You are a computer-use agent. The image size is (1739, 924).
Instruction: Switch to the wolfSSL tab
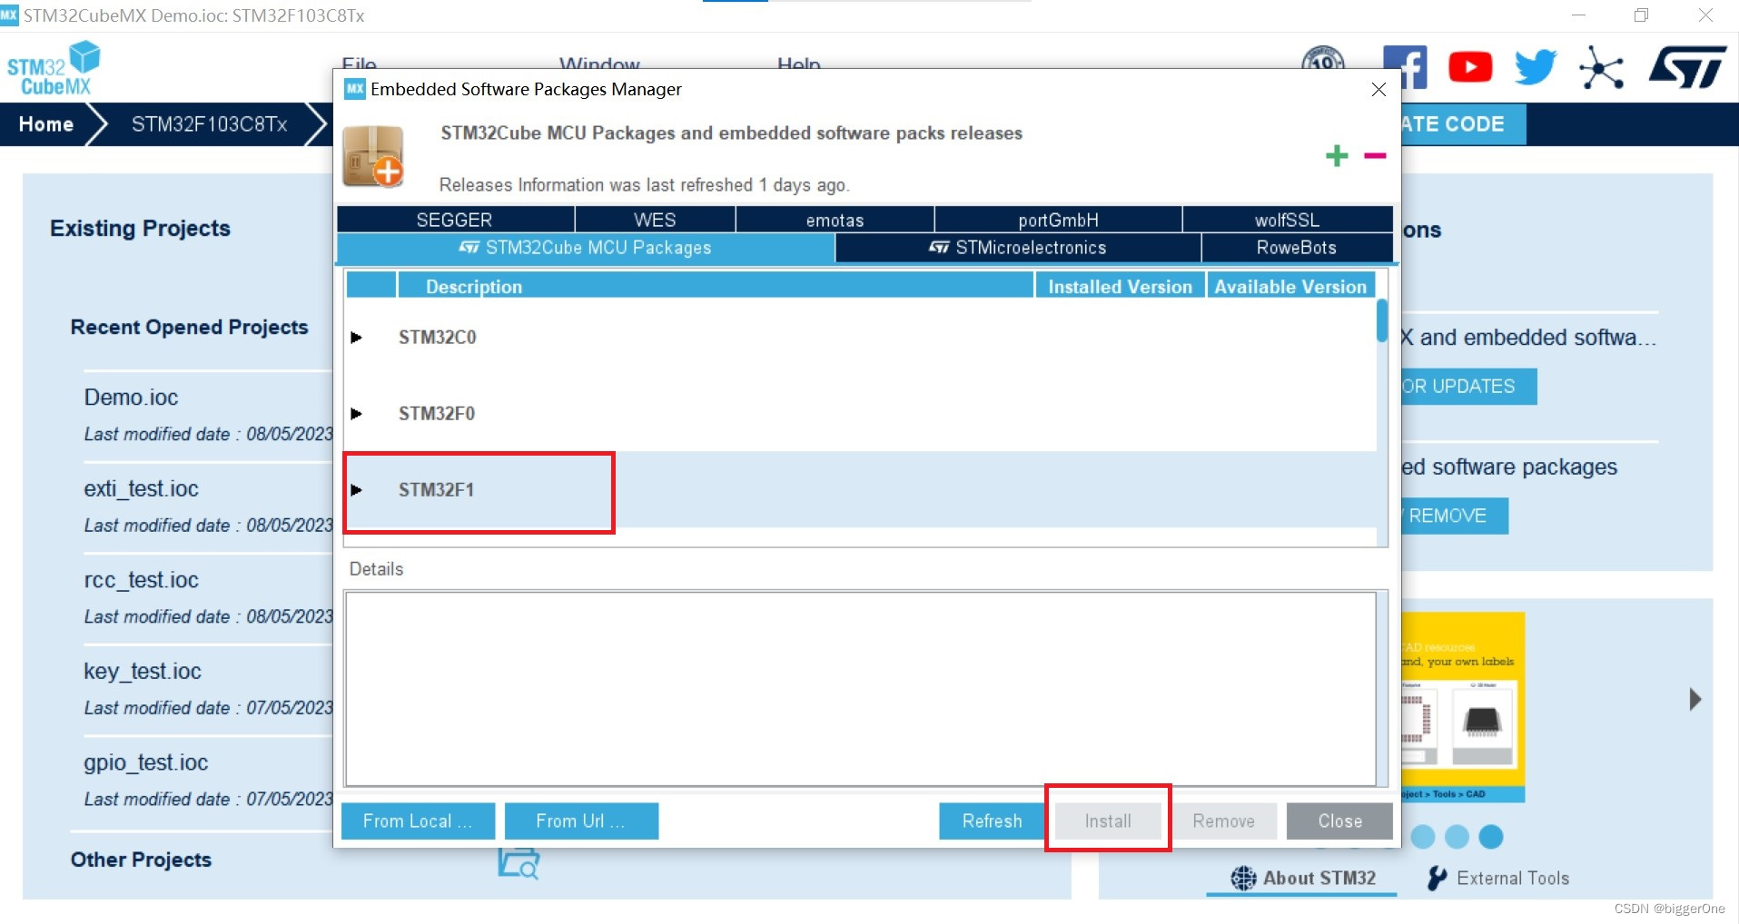pyautogui.click(x=1287, y=220)
